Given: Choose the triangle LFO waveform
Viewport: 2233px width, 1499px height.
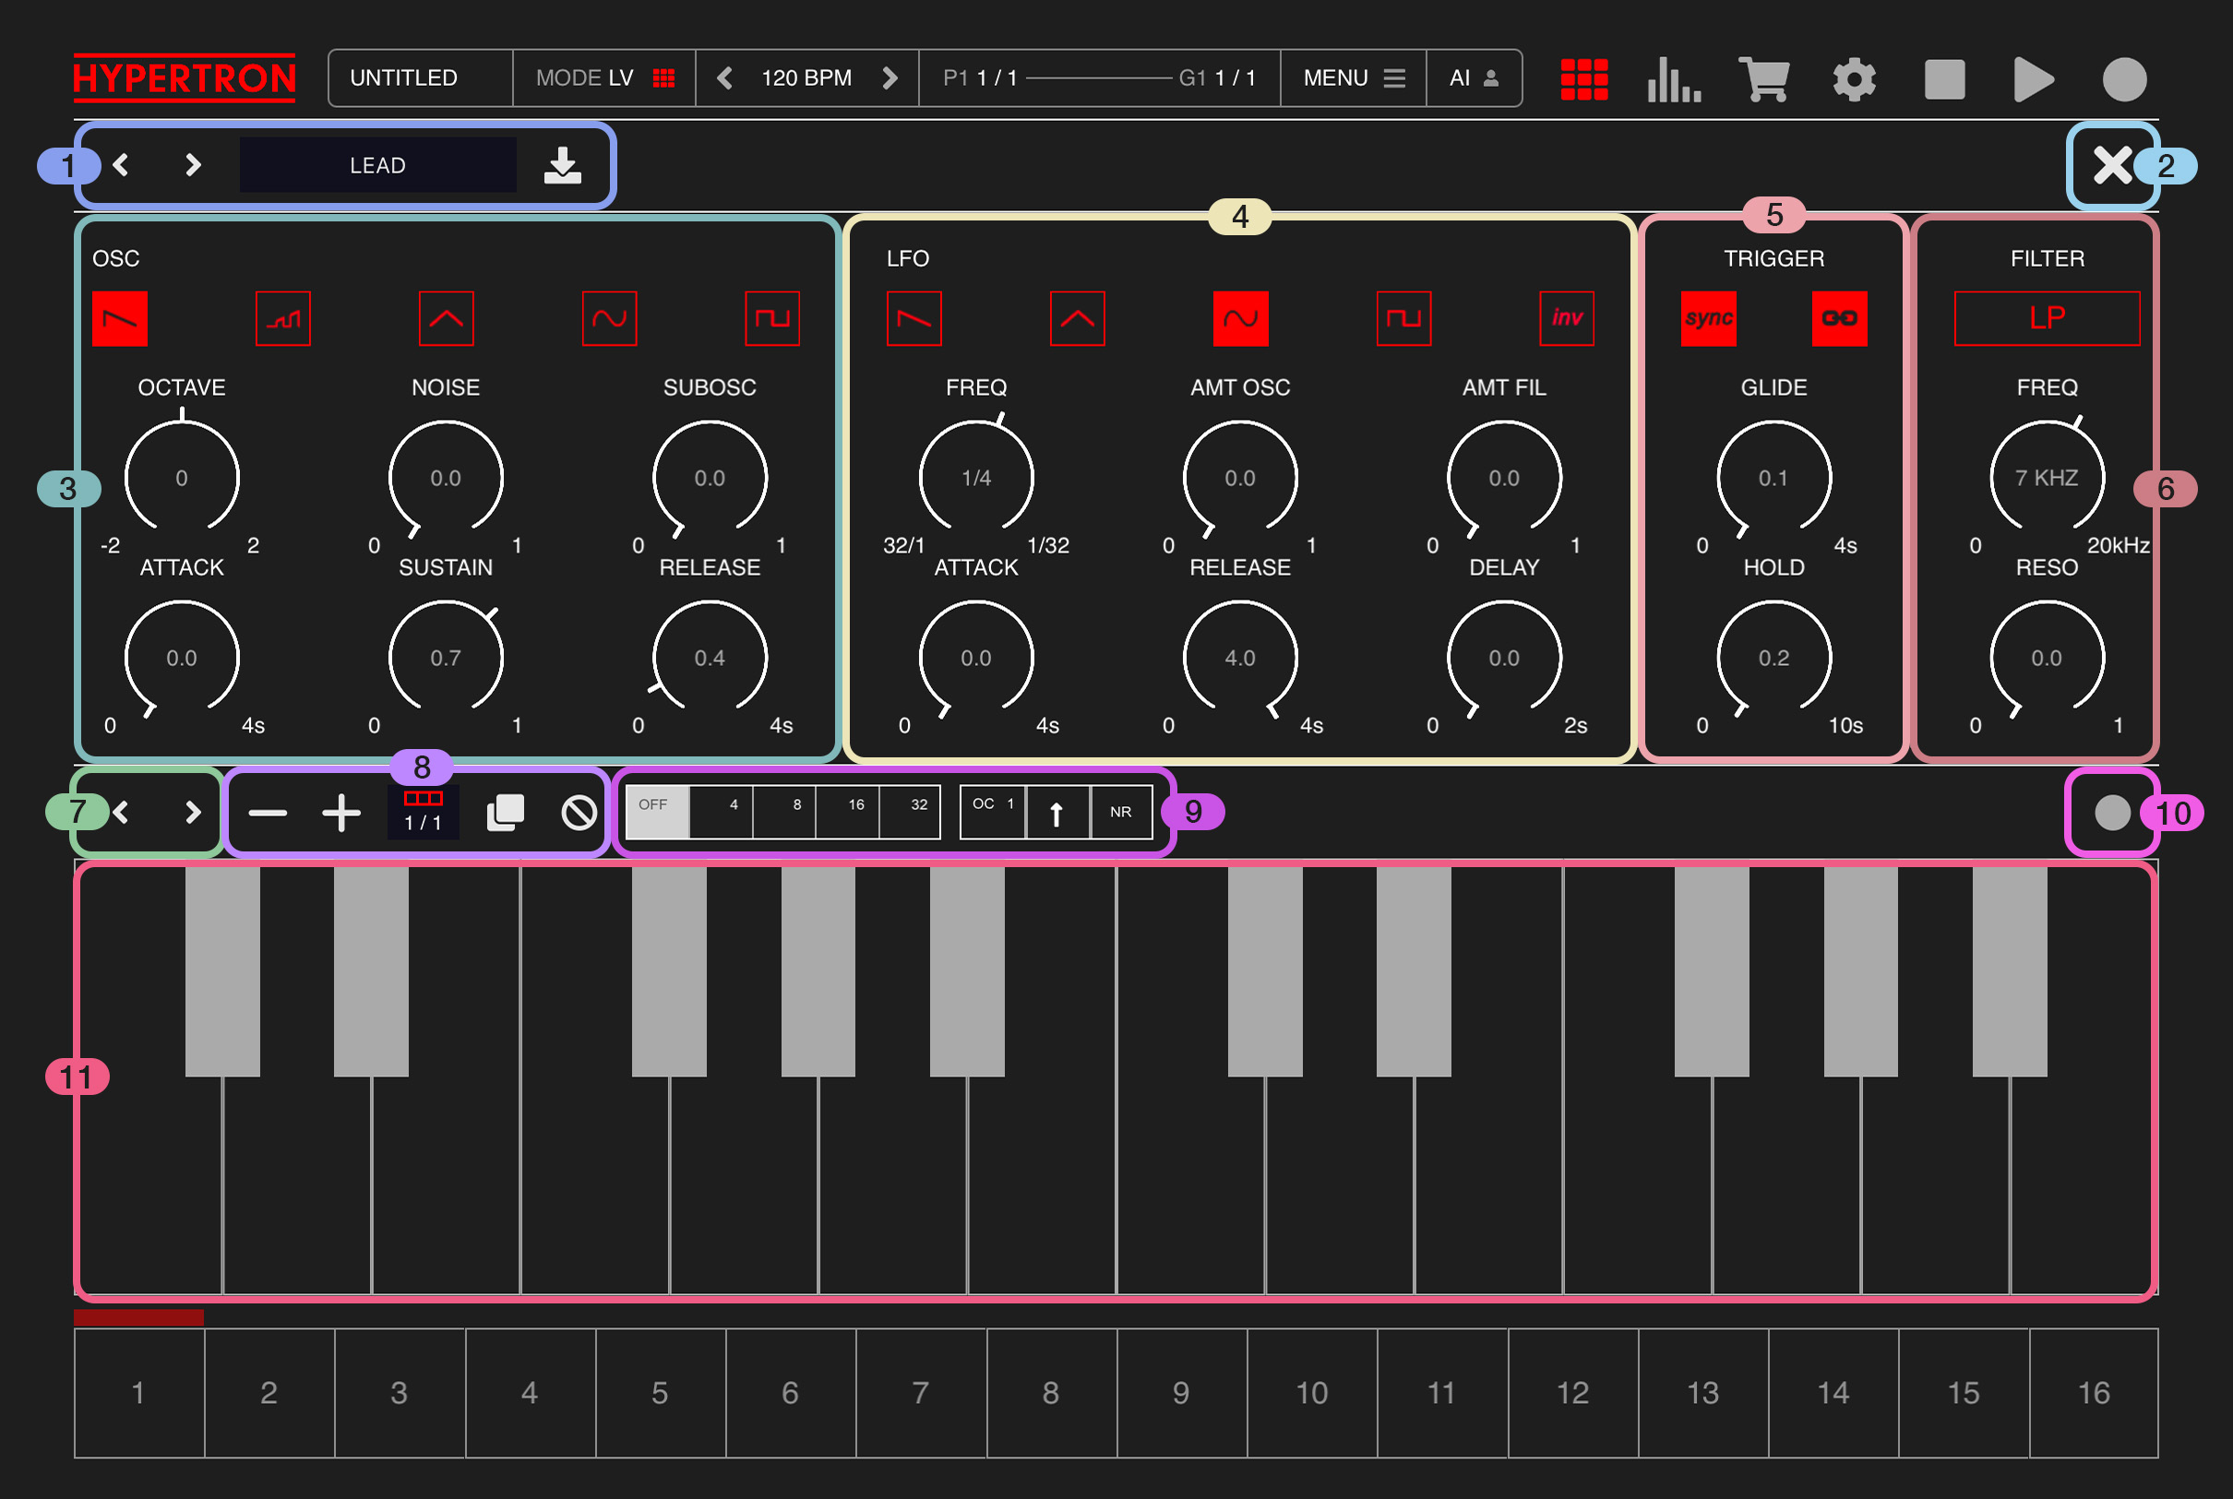Looking at the screenshot, I should [x=1077, y=318].
